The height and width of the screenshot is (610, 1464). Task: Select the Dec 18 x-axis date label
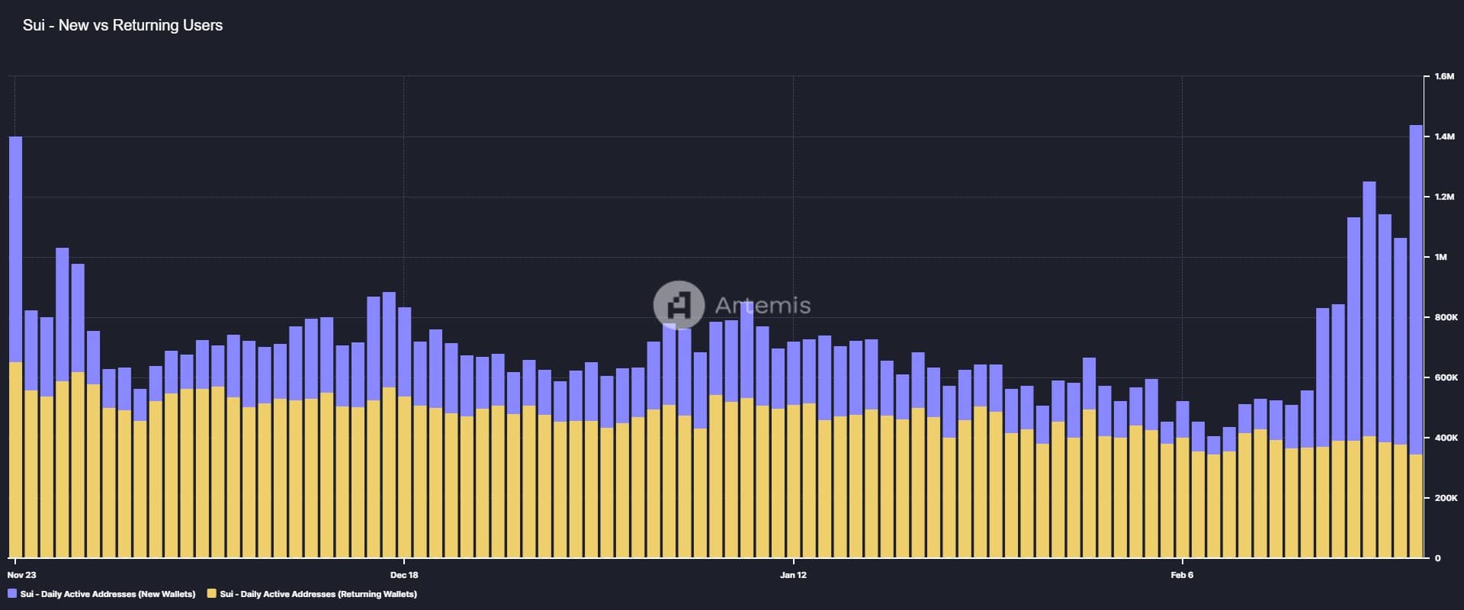403,575
